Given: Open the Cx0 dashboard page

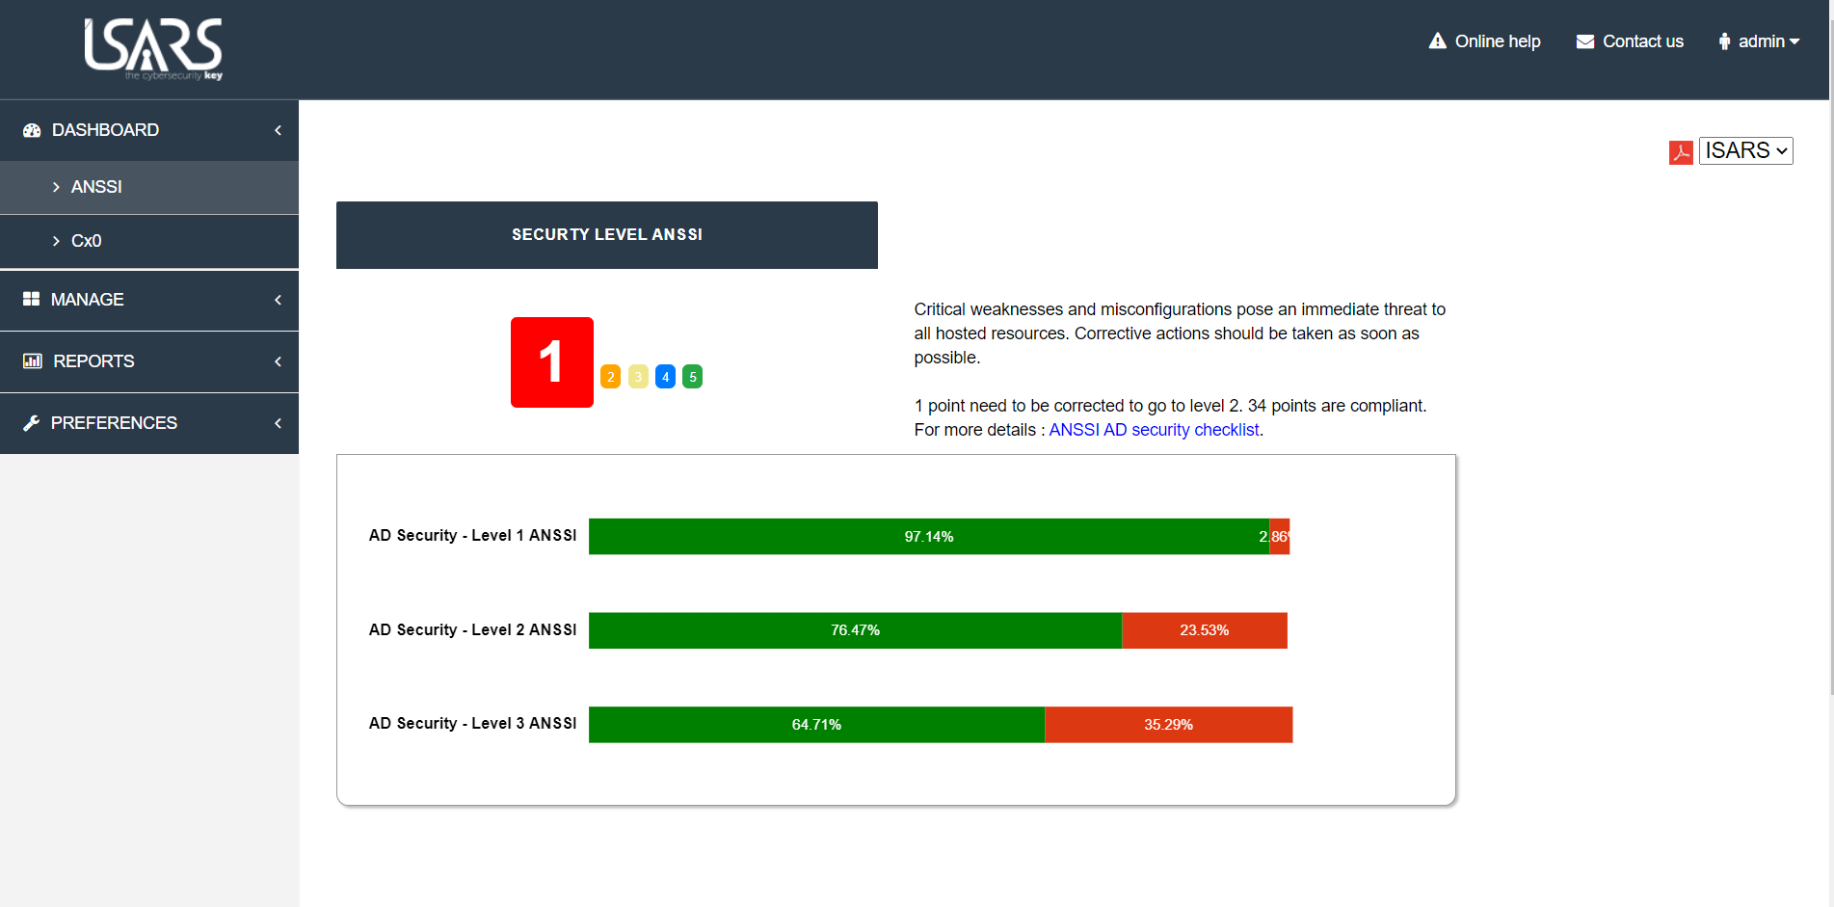Looking at the screenshot, I should [x=149, y=241].
